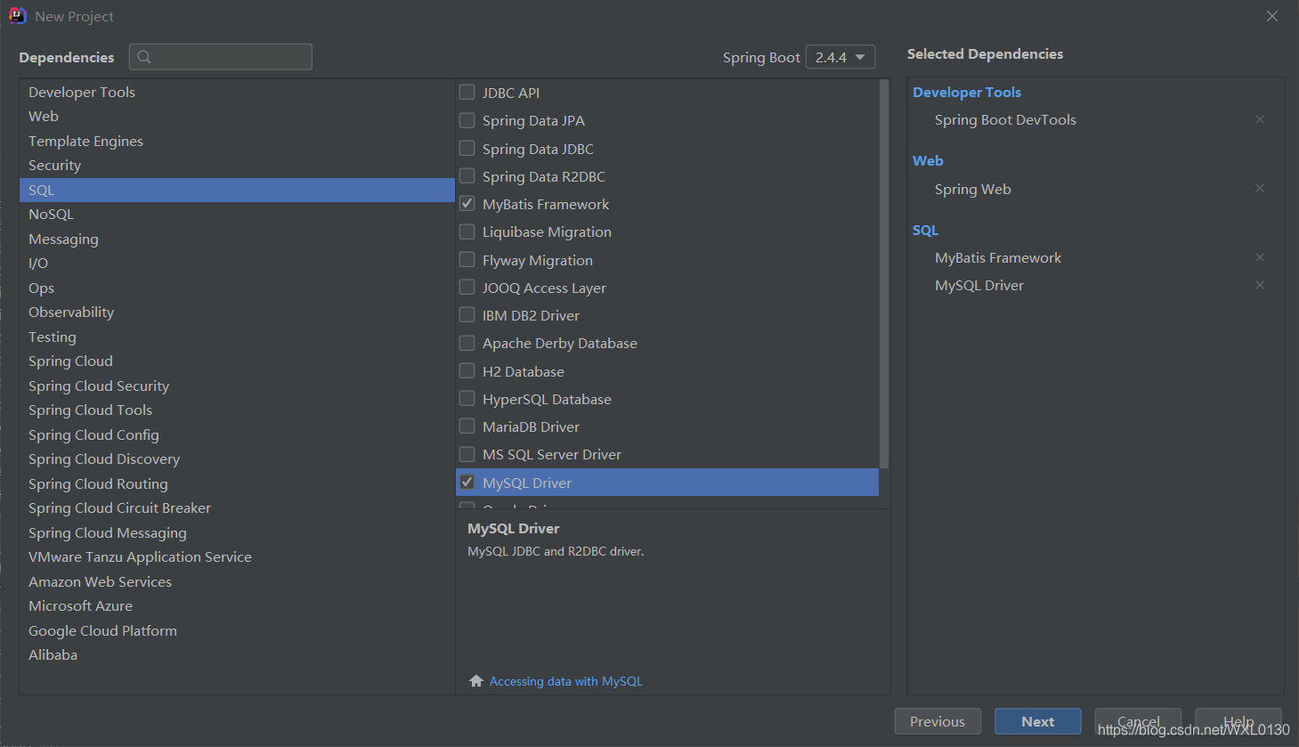Click the dependency list vertical scrollbar
This screenshot has width=1299, height=747.
click(884, 274)
